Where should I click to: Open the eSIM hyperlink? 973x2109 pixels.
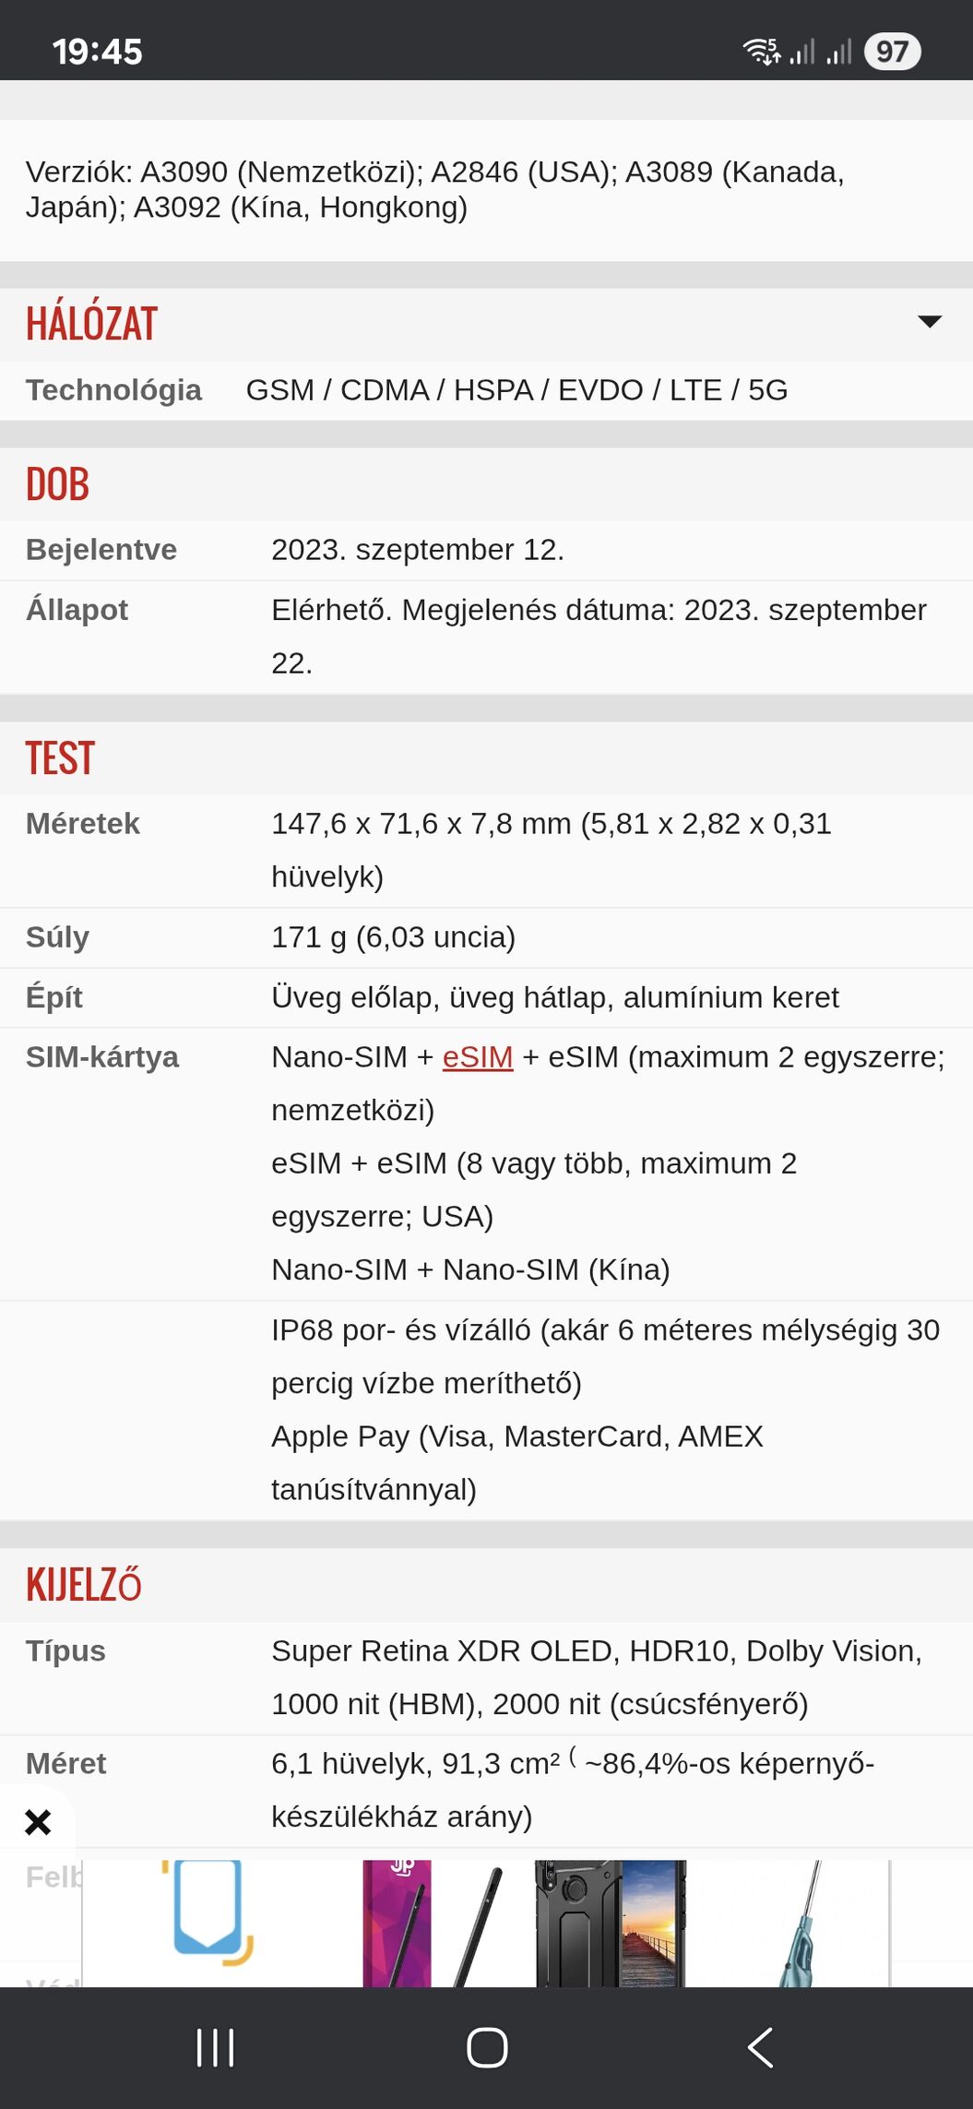478,1057
